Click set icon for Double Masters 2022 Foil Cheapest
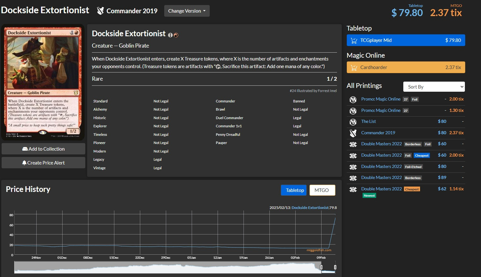 [x=353, y=156]
